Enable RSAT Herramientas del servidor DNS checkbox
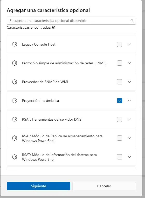The width and height of the screenshot is (145, 198). pos(120,119)
